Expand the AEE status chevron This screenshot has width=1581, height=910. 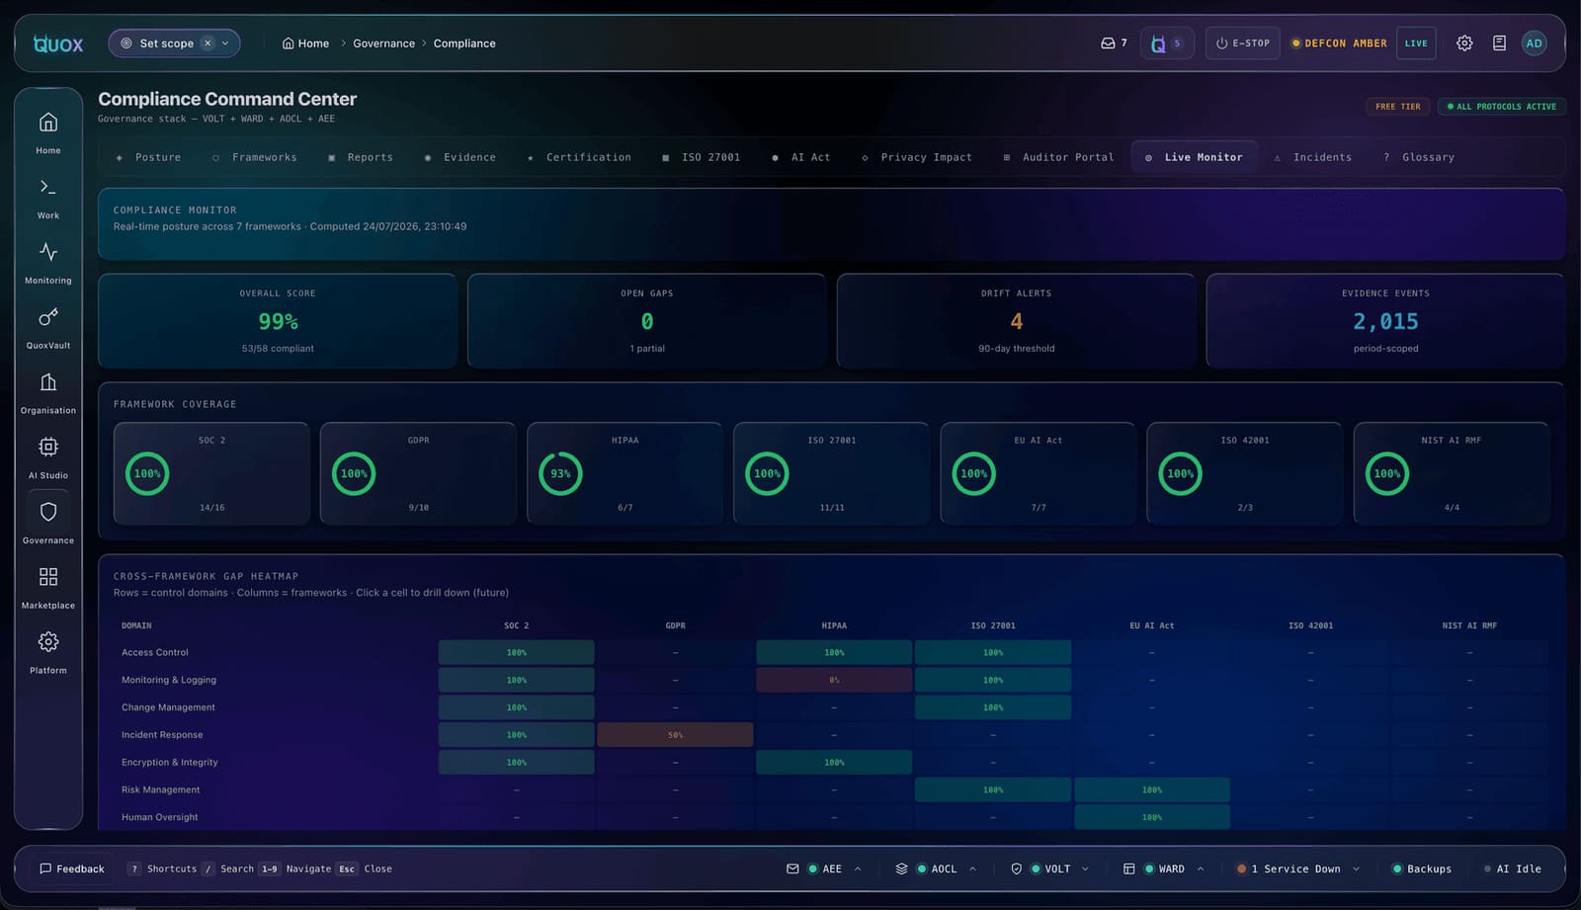pos(858,869)
